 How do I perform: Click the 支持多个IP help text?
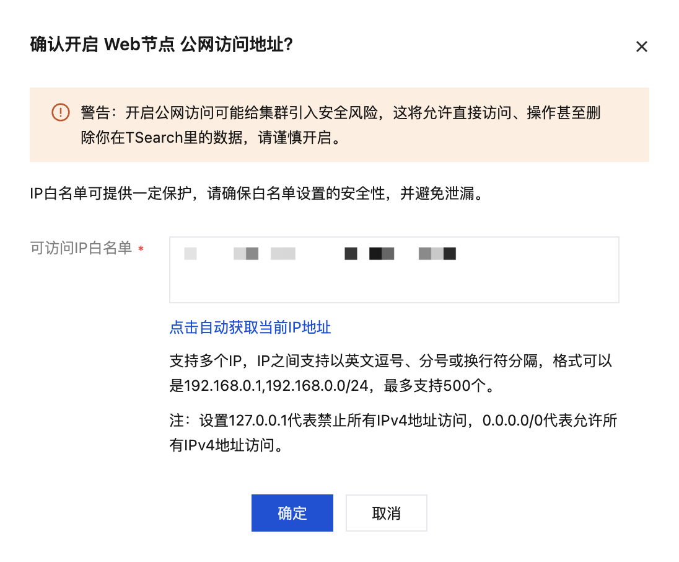click(205, 361)
